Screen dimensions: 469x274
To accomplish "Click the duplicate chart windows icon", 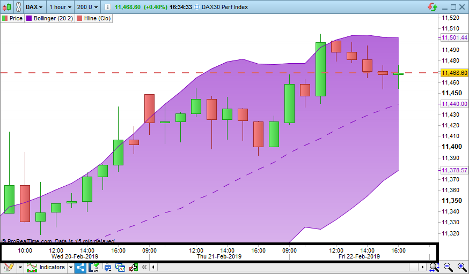I will pos(120,268).
